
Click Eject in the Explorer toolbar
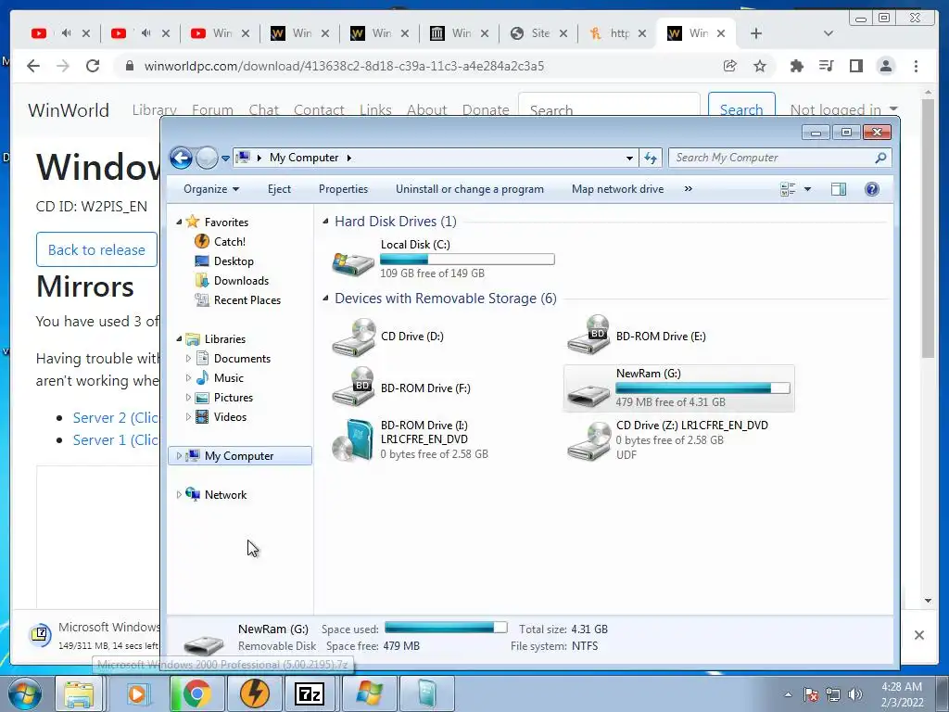click(279, 189)
